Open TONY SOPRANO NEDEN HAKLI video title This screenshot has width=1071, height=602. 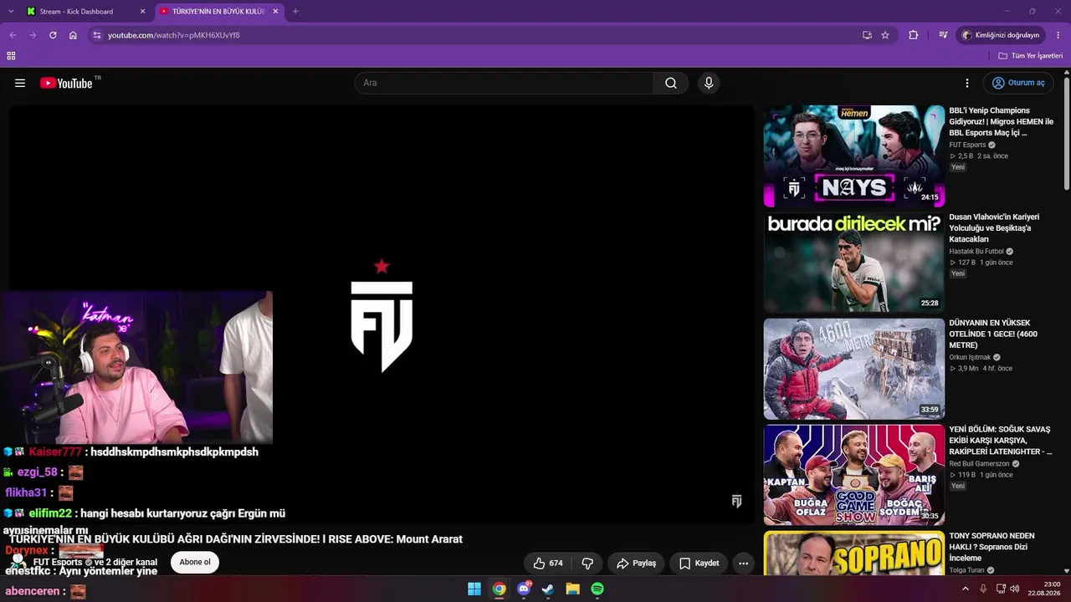(992, 547)
